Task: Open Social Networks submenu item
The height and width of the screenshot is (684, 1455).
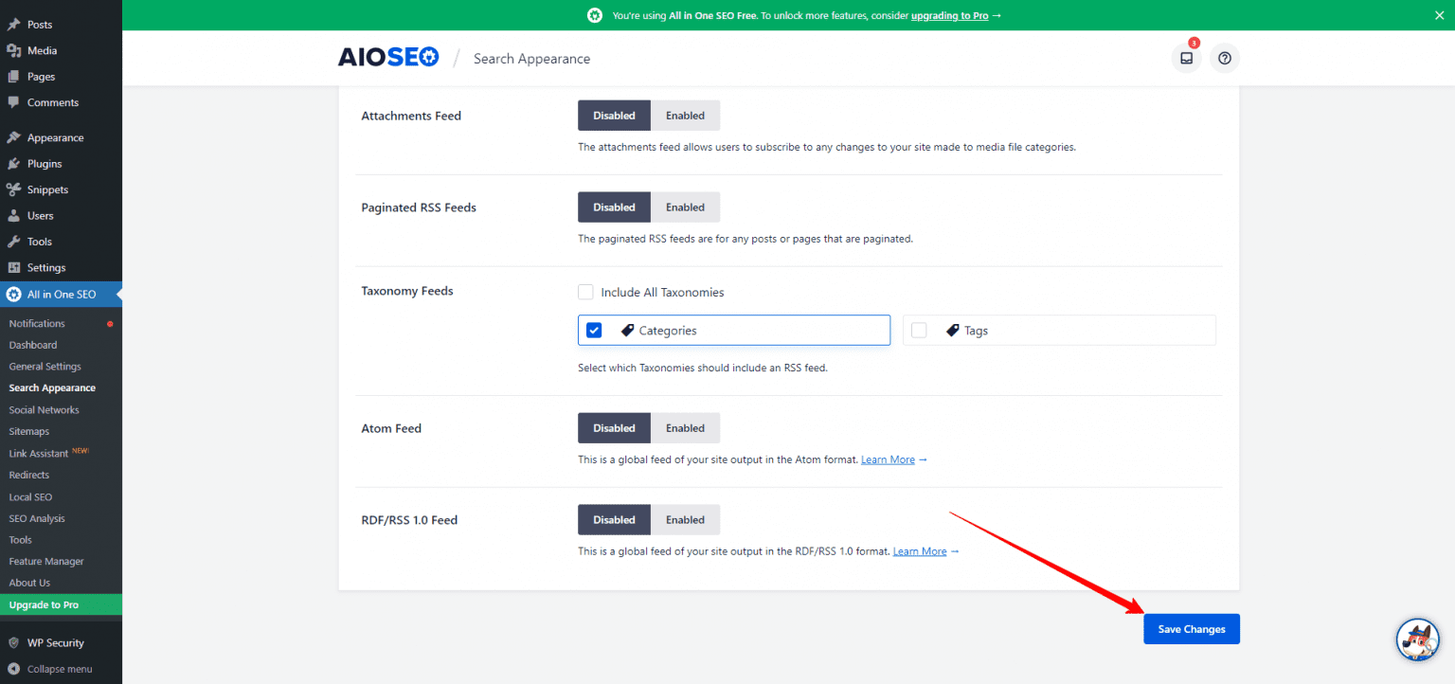Action: point(45,410)
